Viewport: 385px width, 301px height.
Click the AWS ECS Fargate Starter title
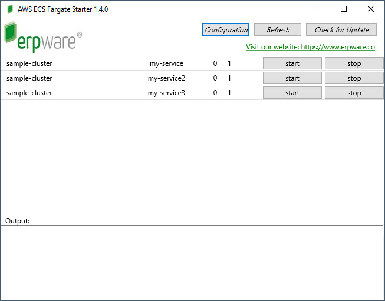(63, 9)
